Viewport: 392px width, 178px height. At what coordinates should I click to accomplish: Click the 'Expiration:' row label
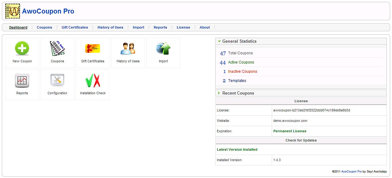coord(225,131)
